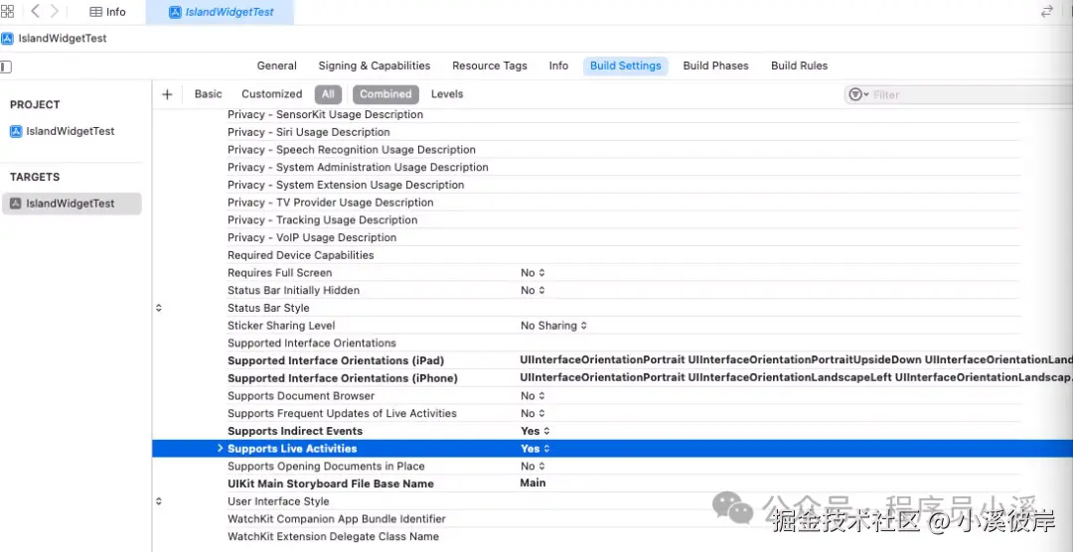Select Privacy - System Administration Usage Description
Image resolution: width=1073 pixels, height=552 pixels.
click(x=358, y=167)
